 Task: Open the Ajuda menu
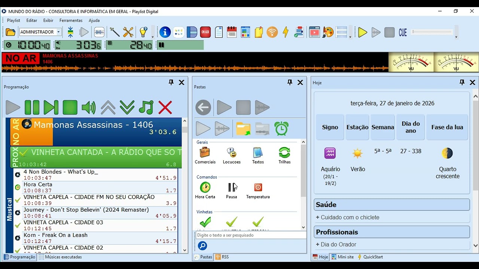pos(94,21)
